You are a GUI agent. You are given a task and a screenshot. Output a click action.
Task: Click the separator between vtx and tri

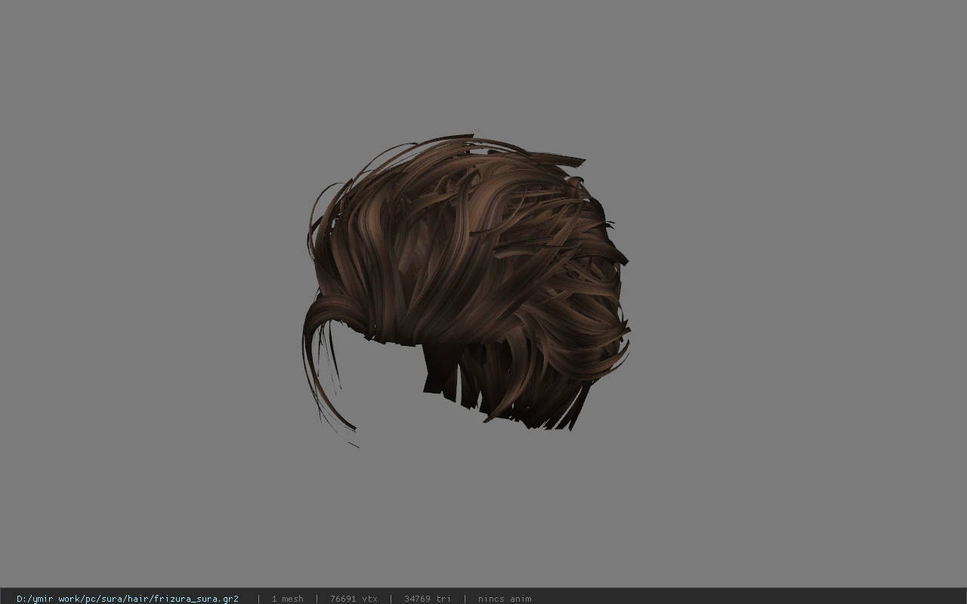pyautogui.click(x=391, y=599)
